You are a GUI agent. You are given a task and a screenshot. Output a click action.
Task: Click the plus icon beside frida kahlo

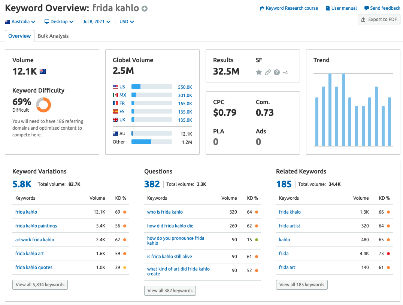[145, 9]
